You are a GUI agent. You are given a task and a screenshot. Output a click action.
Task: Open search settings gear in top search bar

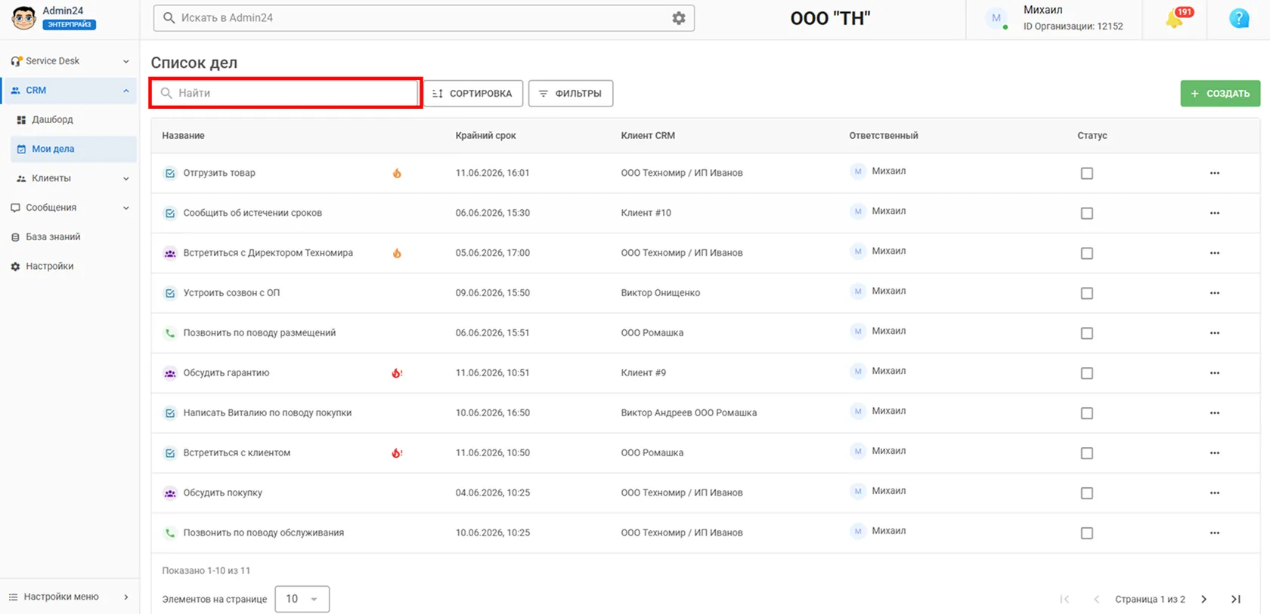point(679,18)
